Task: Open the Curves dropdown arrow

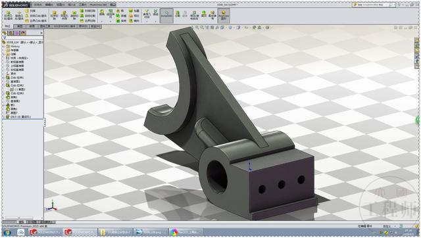Action: 156,21
